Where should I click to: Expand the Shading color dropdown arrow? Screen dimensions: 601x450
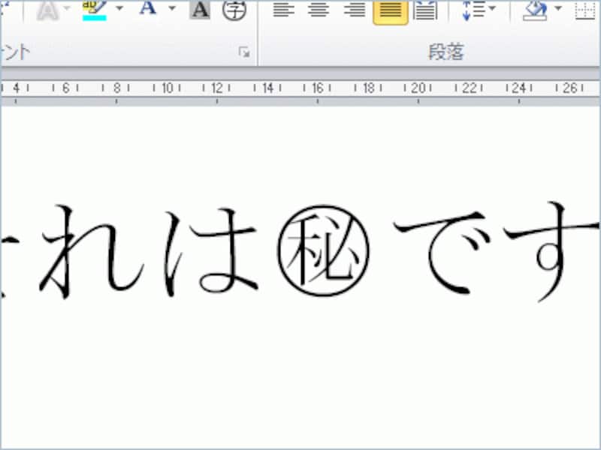tap(557, 10)
